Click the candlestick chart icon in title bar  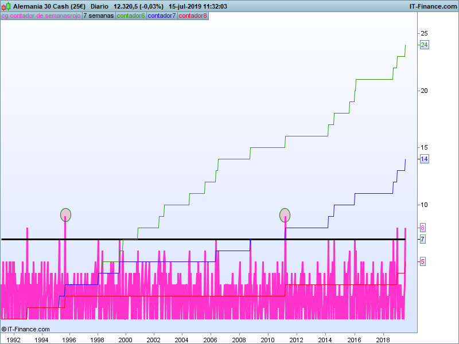click(x=6, y=6)
